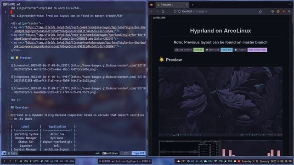Click the Preview heading line in Neovim
This screenshot has width=294, height=165.
coord(21,58)
